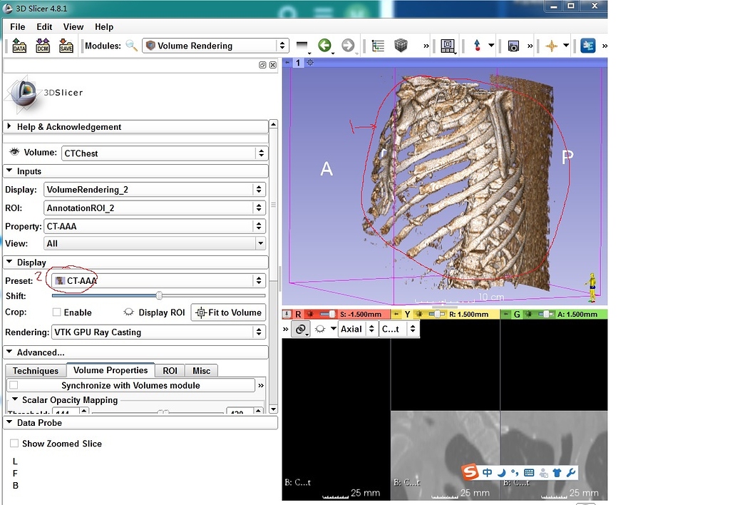This screenshot has height=505, width=730.
Task: Go back to previous module green arrow
Action: point(325,46)
